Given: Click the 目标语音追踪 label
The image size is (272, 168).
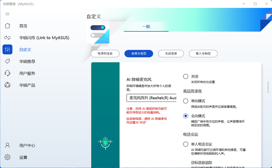Looking at the screenshot, I should tap(202, 163).
